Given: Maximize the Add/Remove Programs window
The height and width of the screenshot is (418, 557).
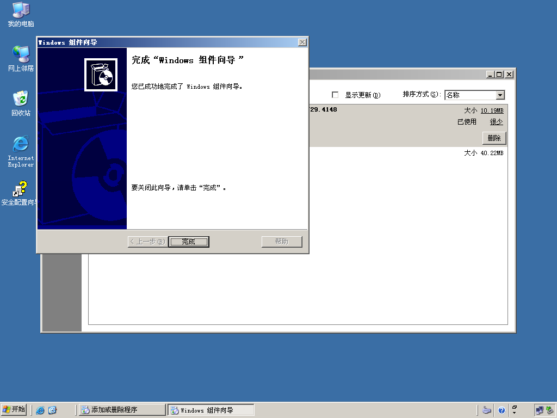Looking at the screenshot, I should pos(499,74).
